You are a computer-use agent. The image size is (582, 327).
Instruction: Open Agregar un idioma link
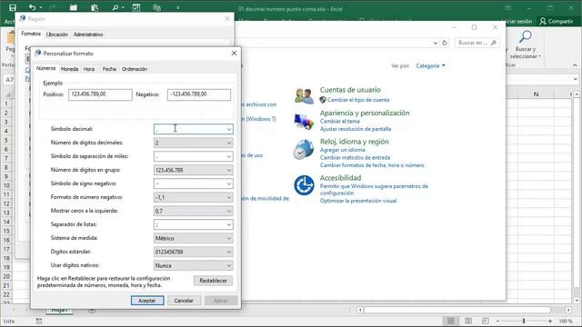tap(342, 150)
